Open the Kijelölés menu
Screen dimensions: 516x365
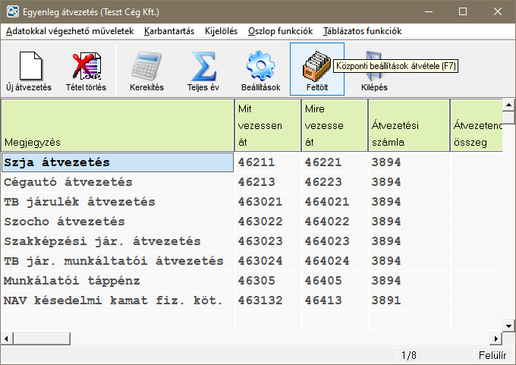click(221, 31)
